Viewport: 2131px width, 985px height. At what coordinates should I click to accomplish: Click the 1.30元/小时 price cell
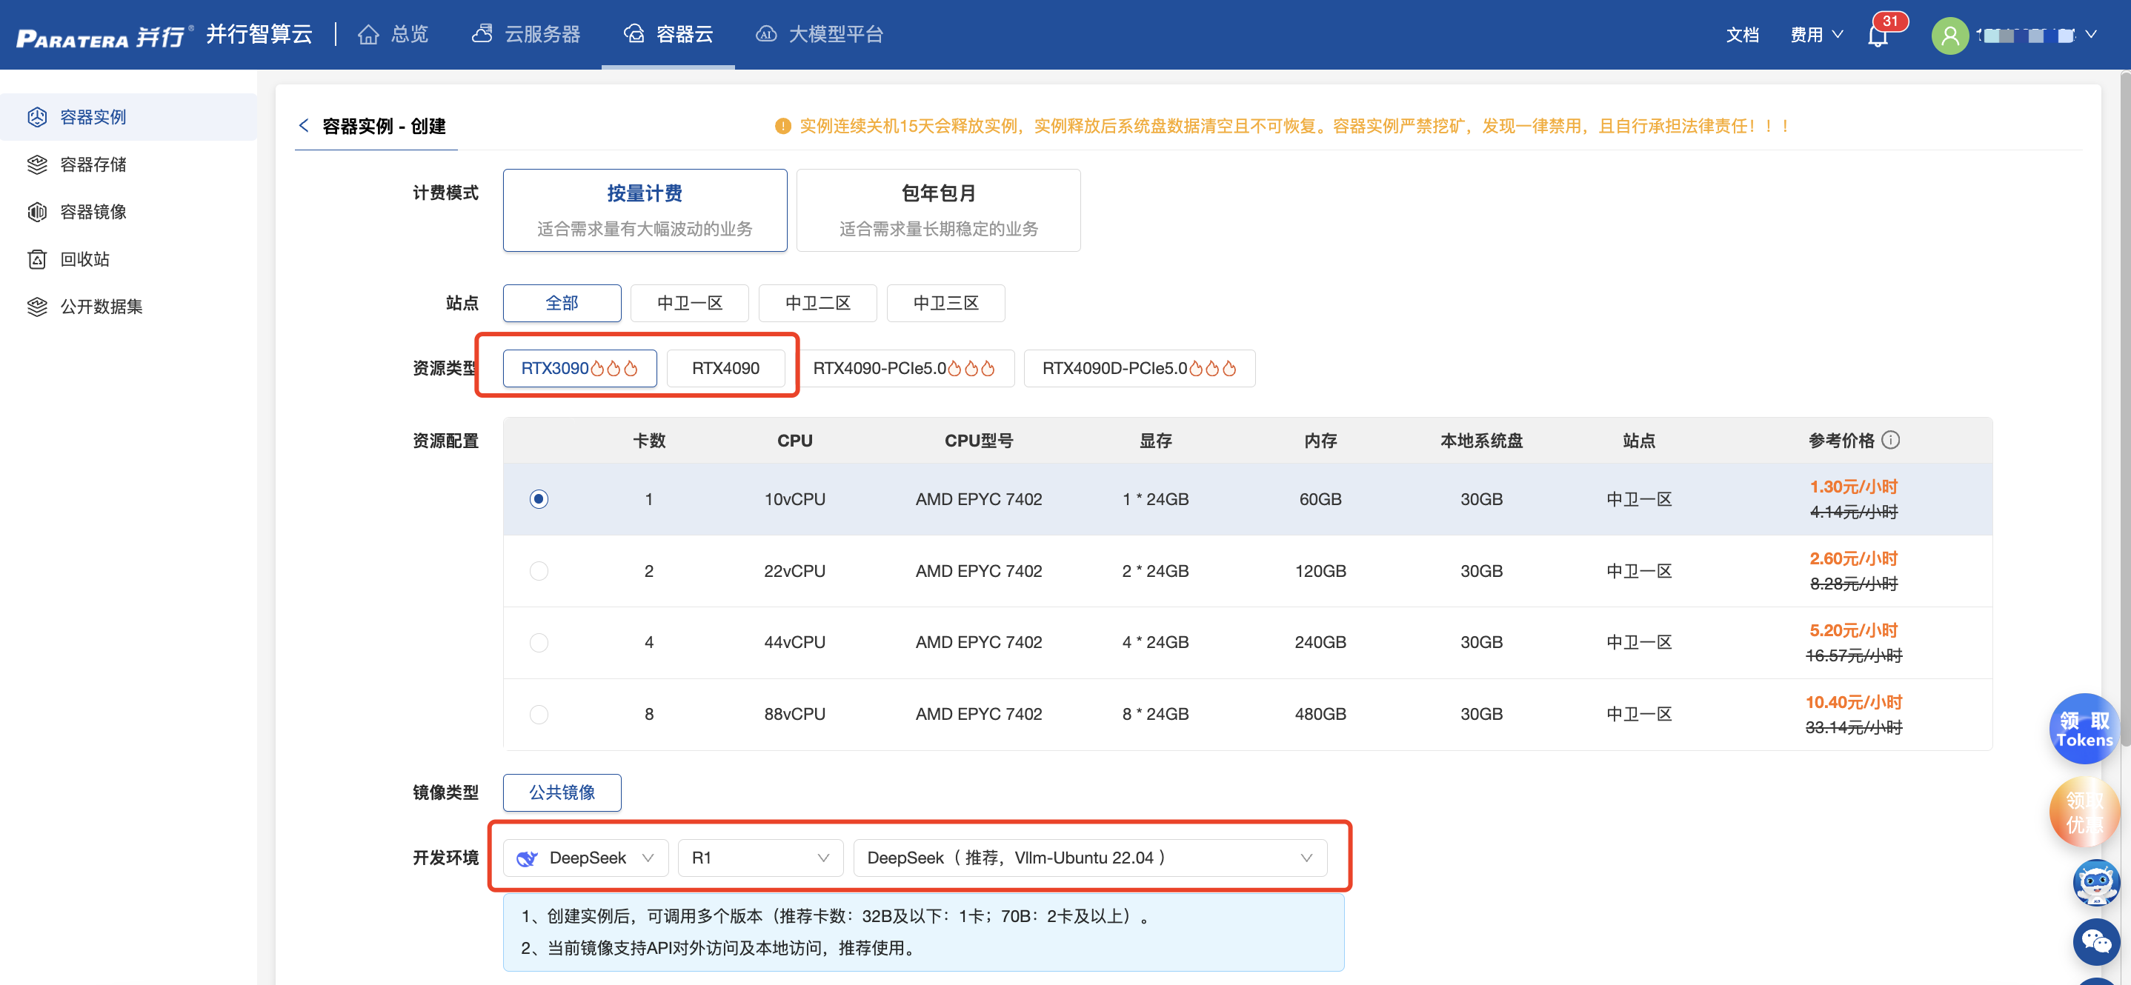1853,487
